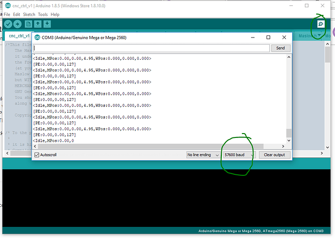335x238 pixels.
Task: Open the No line ending dropdown
Action: pyautogui.click(x=203, y=155)
